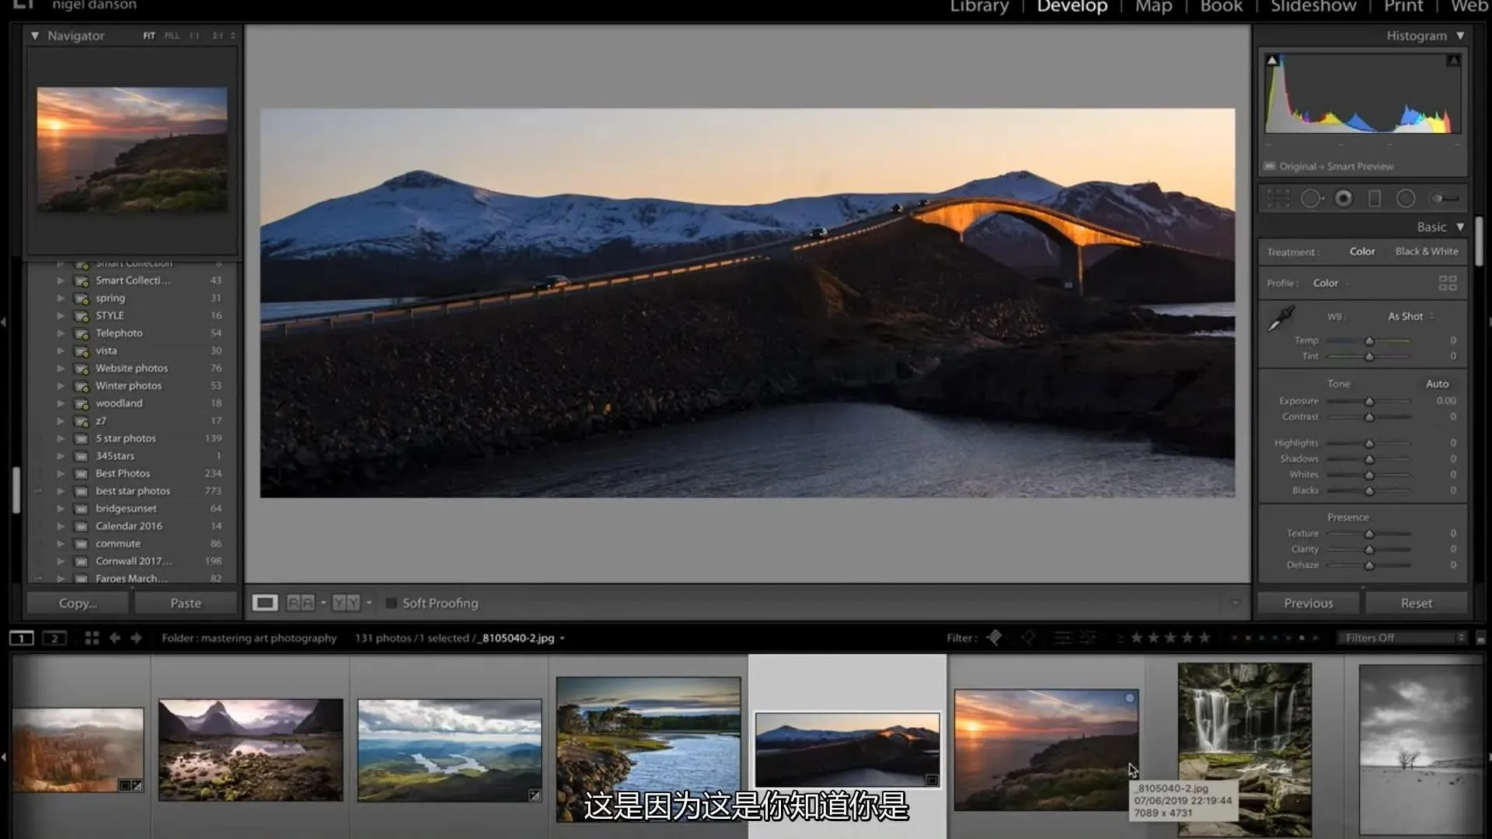This screenshot has height=839, width=1492.
Task: Select the Radial Filter tool
Action: 1406,199
